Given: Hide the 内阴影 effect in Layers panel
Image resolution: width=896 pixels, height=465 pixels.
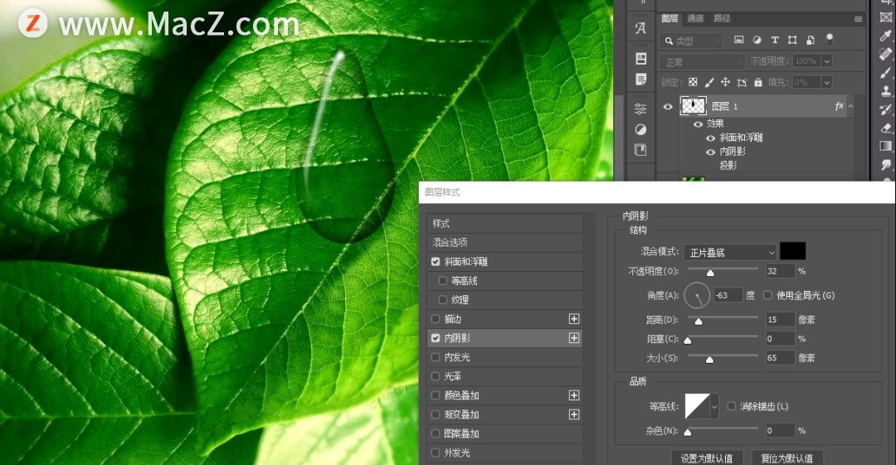Looking at the screenshot, I should click(710, 152).
